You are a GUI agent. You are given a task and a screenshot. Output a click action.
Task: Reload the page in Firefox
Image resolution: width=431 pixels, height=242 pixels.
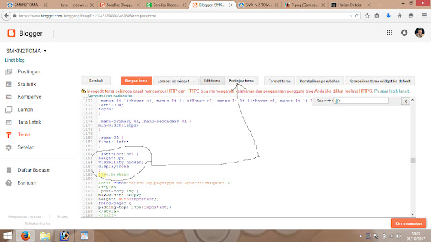pos(356,16)
